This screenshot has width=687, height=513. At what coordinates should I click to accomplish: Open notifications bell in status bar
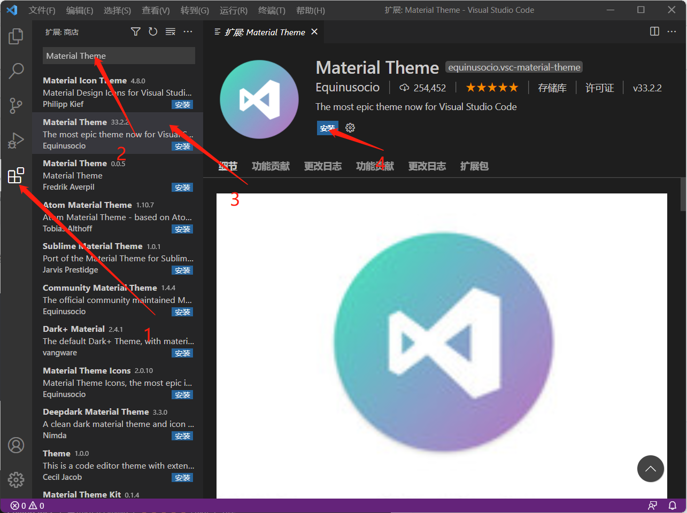tap(673, 506)
